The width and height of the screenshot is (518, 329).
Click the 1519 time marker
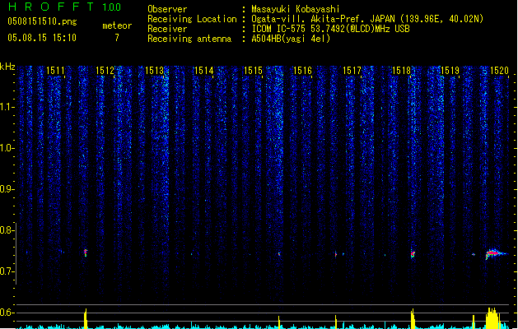[x=450, y=71]
